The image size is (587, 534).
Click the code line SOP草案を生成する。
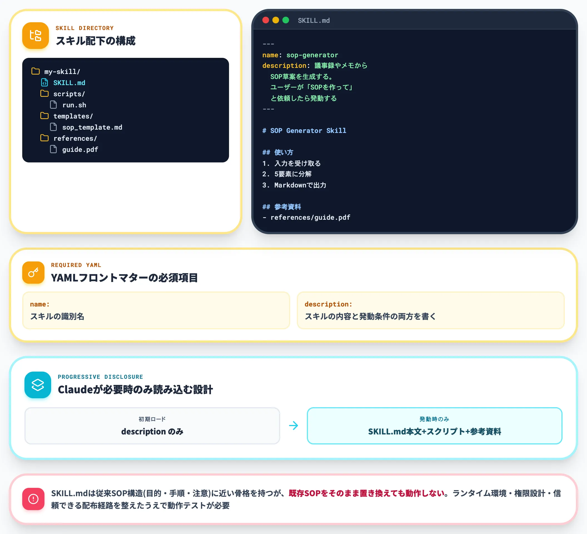tap(301, 76)
